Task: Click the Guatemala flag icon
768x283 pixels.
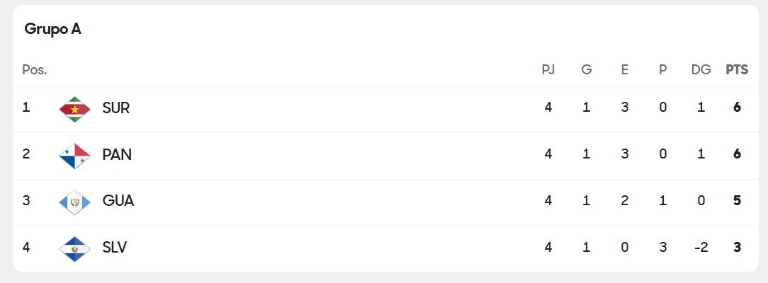Action: (x=74, y=202)
